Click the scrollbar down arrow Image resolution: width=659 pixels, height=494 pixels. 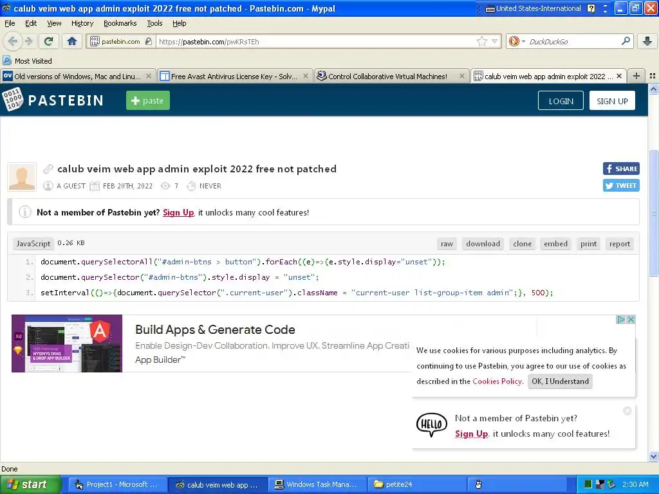(653, 456)
